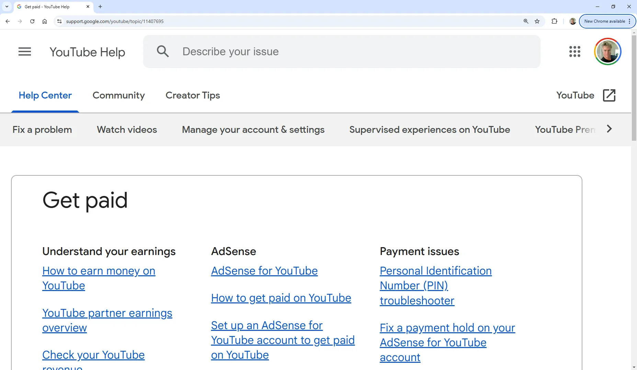Open Manage your account & settings

tap(253, 130)
